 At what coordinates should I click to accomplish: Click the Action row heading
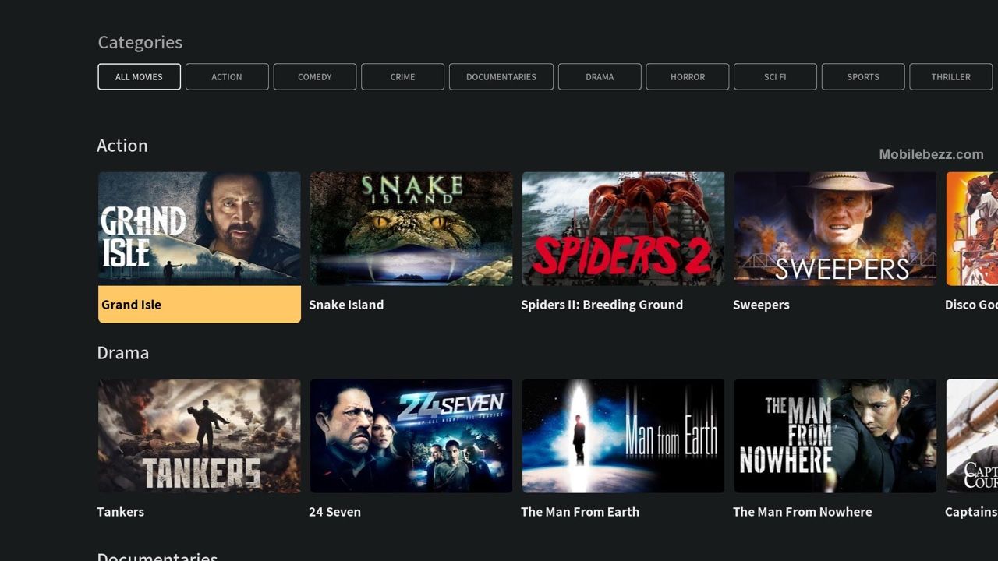pos(122,146)
